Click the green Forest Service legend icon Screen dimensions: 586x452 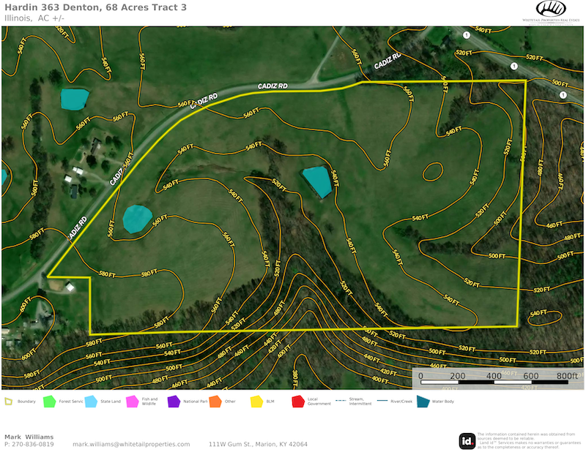pyautogui.click(x=50, y=401)
